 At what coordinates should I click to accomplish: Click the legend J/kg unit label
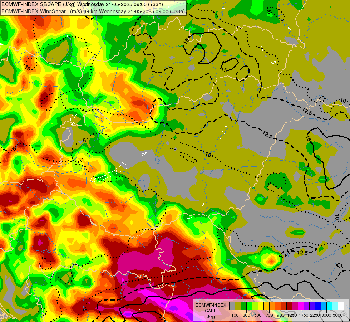coord(211,317)
